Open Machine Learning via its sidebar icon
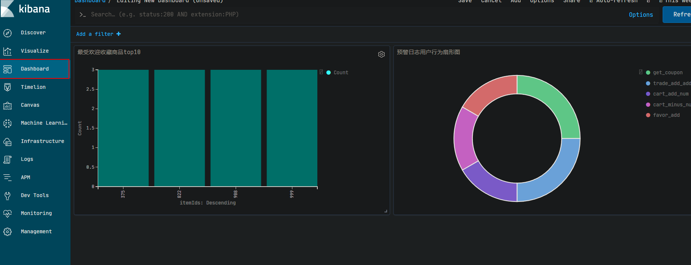The height and width of the screenshot is (265, 691). (x=7, y=123)
